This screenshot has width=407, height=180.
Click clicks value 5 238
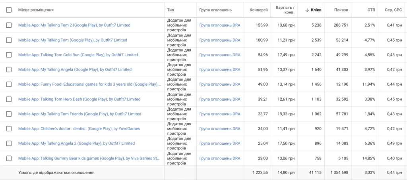coord(316,25)
